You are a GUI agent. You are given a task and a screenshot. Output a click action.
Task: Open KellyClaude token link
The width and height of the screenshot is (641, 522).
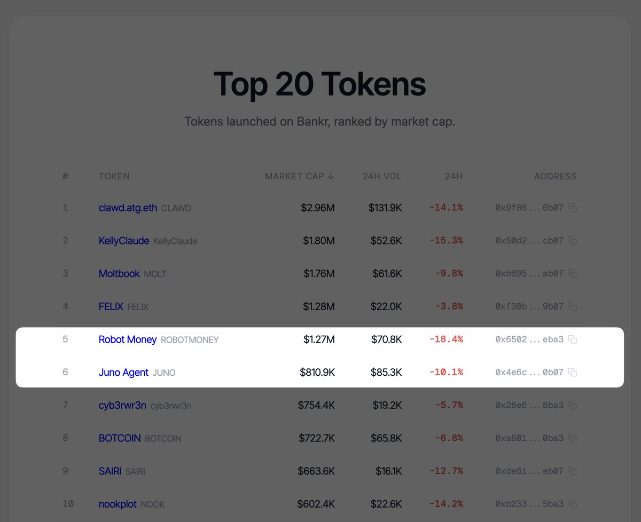click(x=124, y=241)
